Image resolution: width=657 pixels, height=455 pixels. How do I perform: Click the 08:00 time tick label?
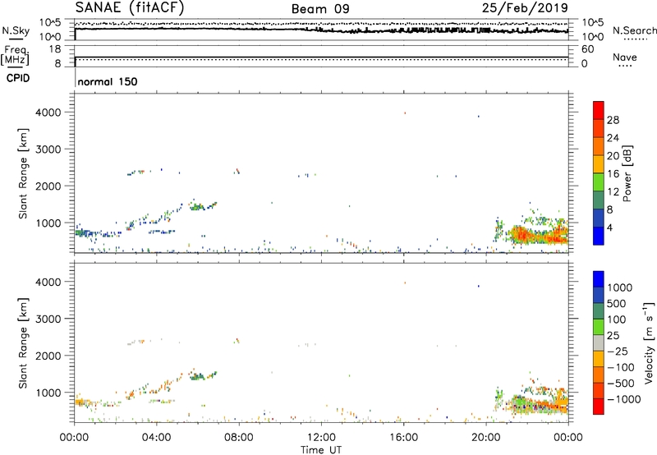click(x=239, y=438)
